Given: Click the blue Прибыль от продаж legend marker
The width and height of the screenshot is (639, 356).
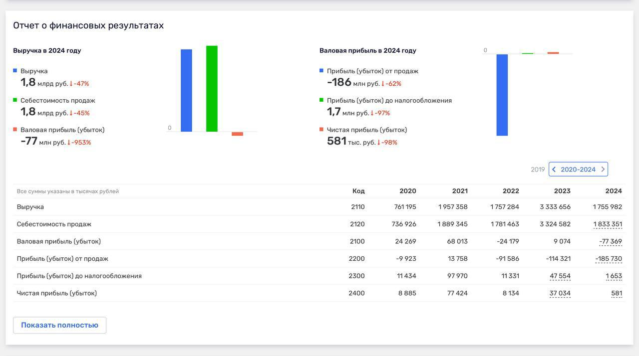Looking at the screenshot, I should click(321, 71).
